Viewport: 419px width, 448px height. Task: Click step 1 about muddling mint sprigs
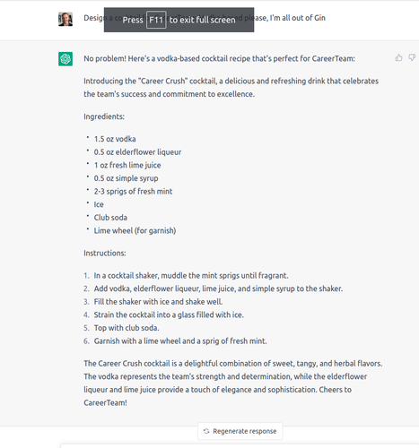191,275
